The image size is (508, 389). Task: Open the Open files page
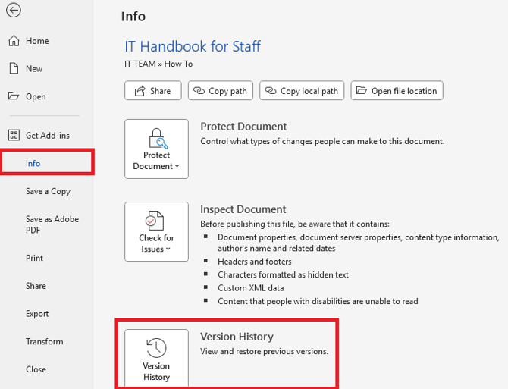(x=35, y=96)
